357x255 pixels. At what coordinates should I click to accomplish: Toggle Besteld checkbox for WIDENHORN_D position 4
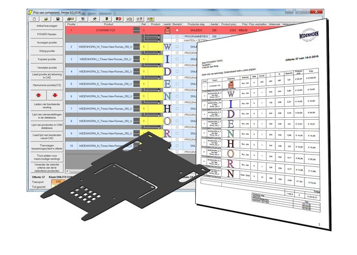(177, 71)
